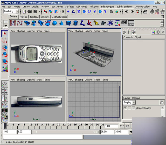Click the cone primitive shelf icon
This screenshot has width=166, height=145.
pyautogui.click(x=61, y=23)
